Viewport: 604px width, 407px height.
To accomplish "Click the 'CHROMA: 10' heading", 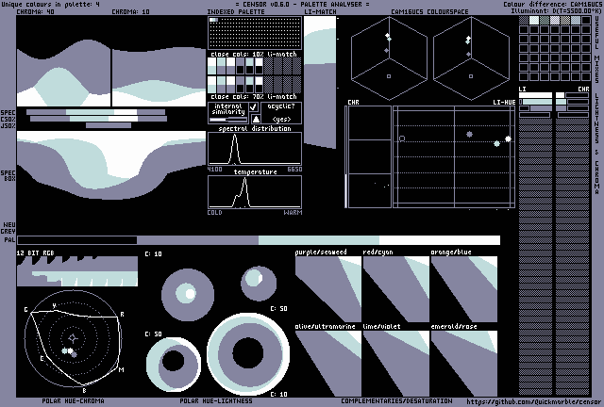I will pyautogui.click(x=130, y=11).
